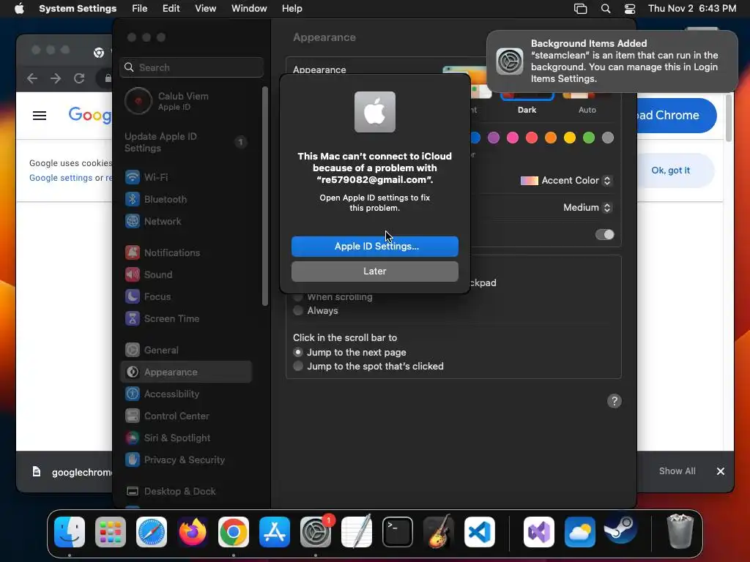
Task: Click the Apple ID Settings button
Action: (x=374, y=246)
